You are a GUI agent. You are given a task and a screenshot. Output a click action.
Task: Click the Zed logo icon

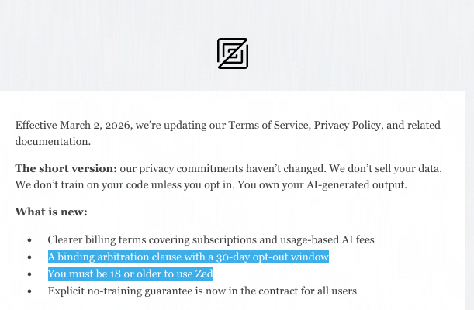233,53
